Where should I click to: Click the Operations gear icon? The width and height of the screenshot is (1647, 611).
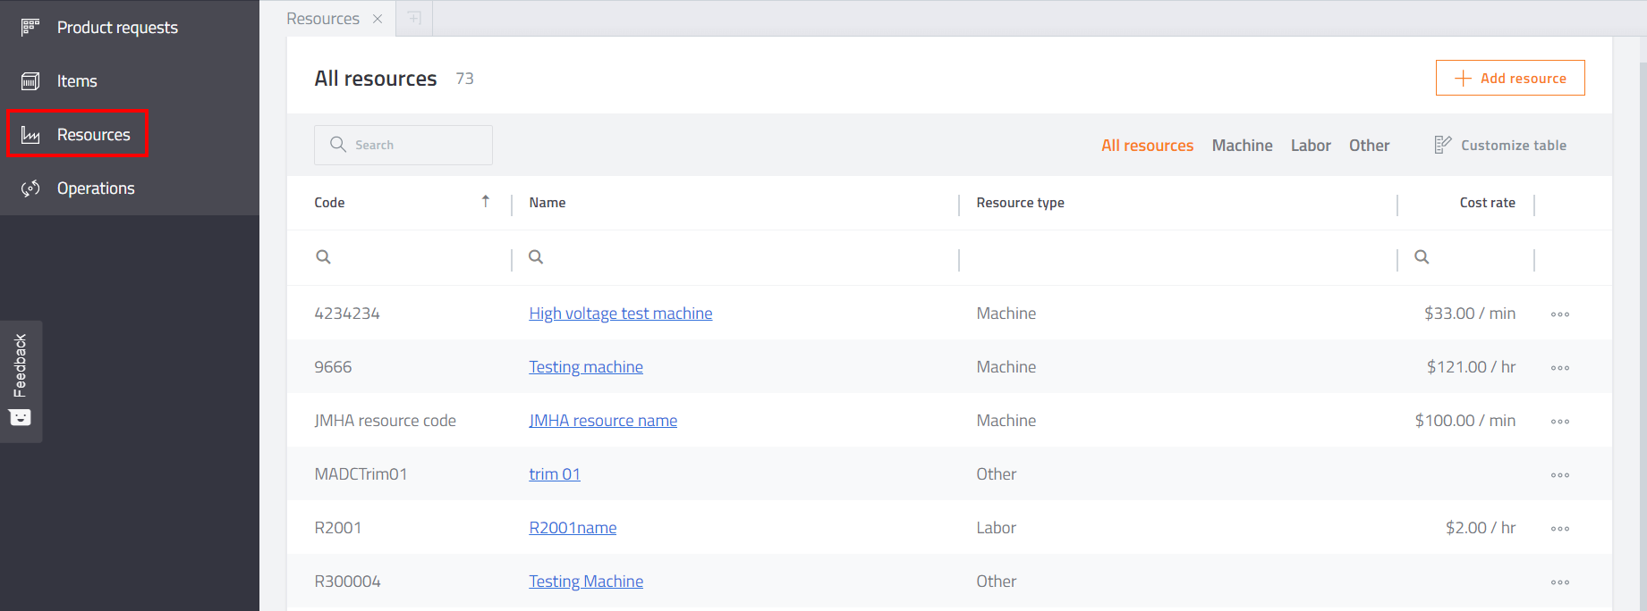click(30, 188)
